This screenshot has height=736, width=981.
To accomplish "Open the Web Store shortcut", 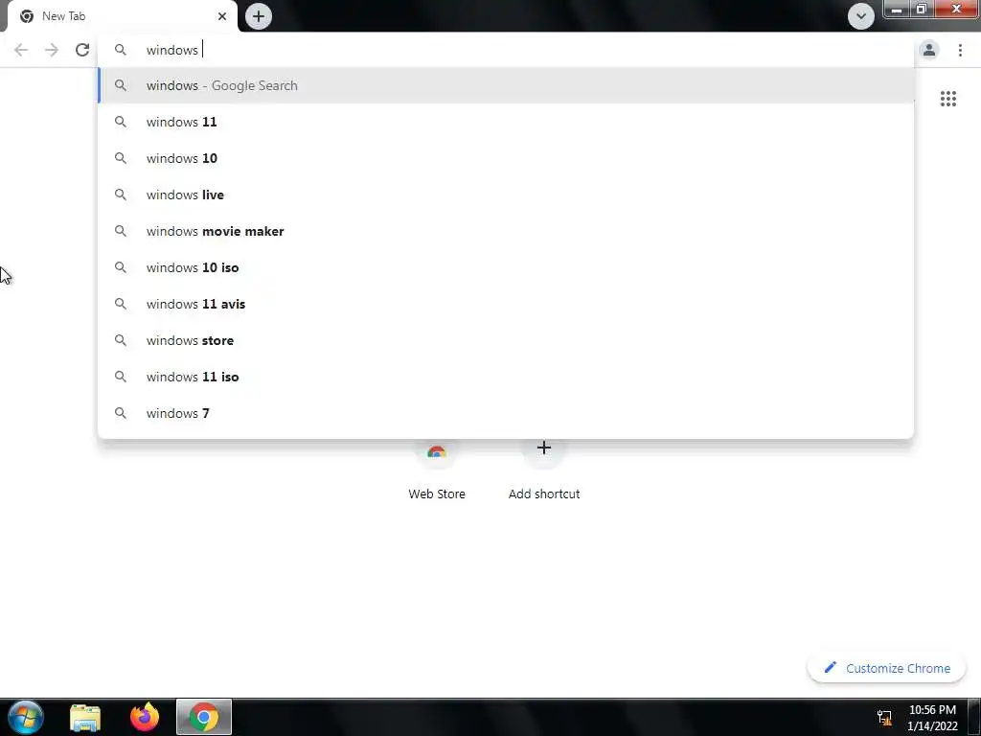I will coord(437,472).
